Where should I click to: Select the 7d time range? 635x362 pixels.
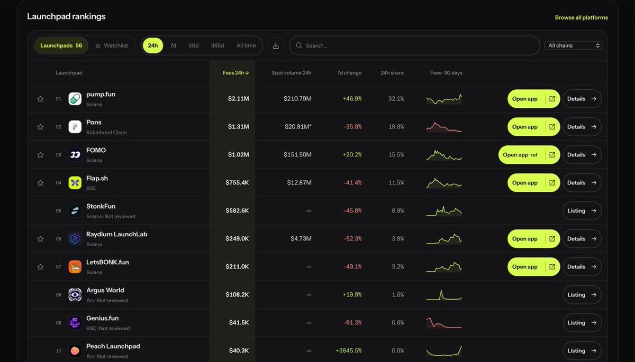click(173, 45)
